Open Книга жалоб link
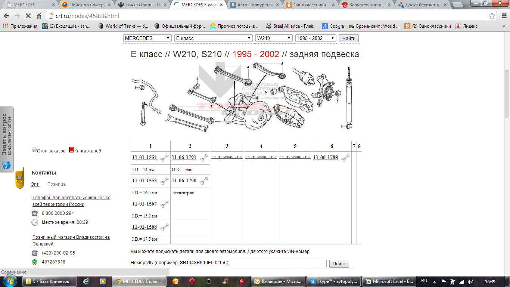This screenshot has width=510, height=287. coord(88,151)
